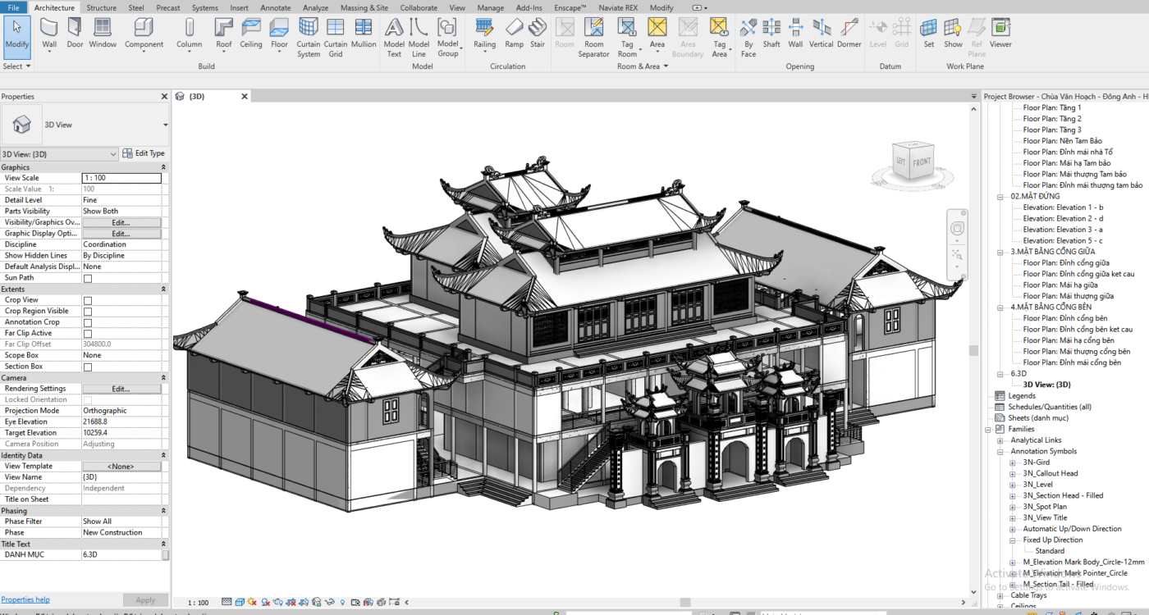This screenshot has width=1149, height=615.
Task: Click the Project Browser vertical scrollbar
Action: 974,350
